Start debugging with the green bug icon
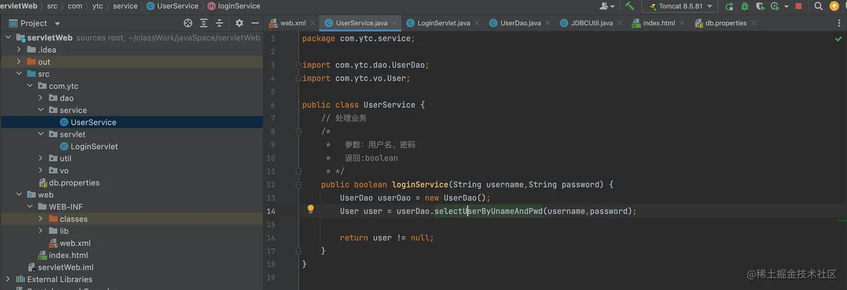Image resolution: width=847 pixels, height=290 pixels. pos(744,6)
